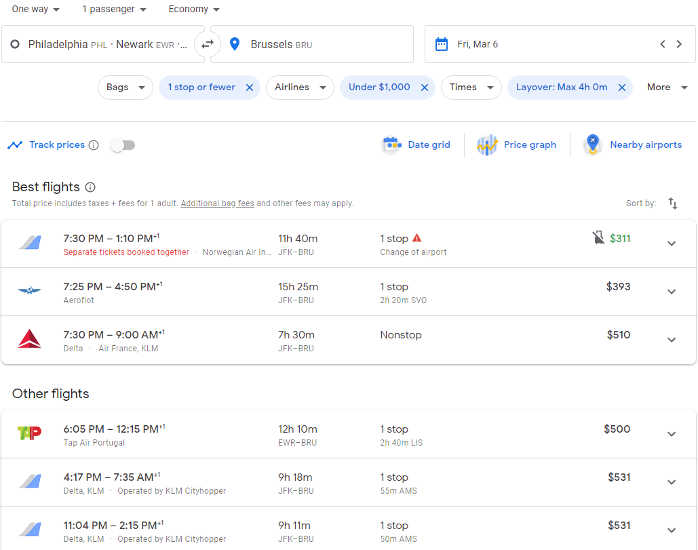Open the Layover Max 4h 0m filter
This screenshot has height=550, width=698.
point(562,87)
